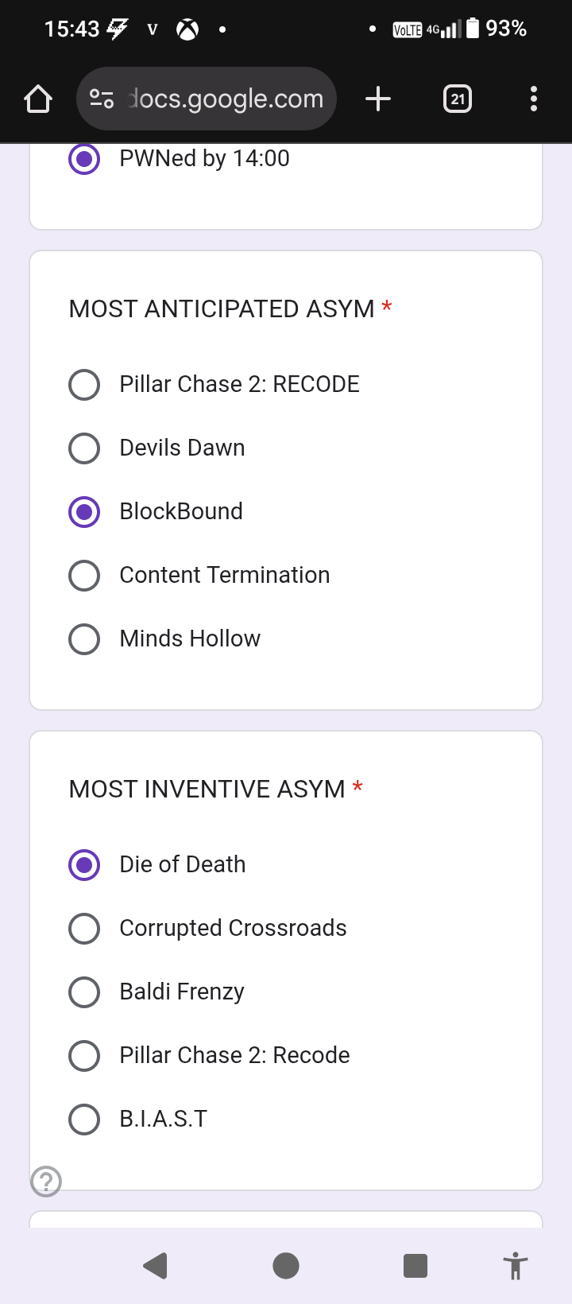The height and width of the screenshot is (1304, 572).
Task: Open the tab switcher showing 21 tabs
Action: click(x=458, y=99)
